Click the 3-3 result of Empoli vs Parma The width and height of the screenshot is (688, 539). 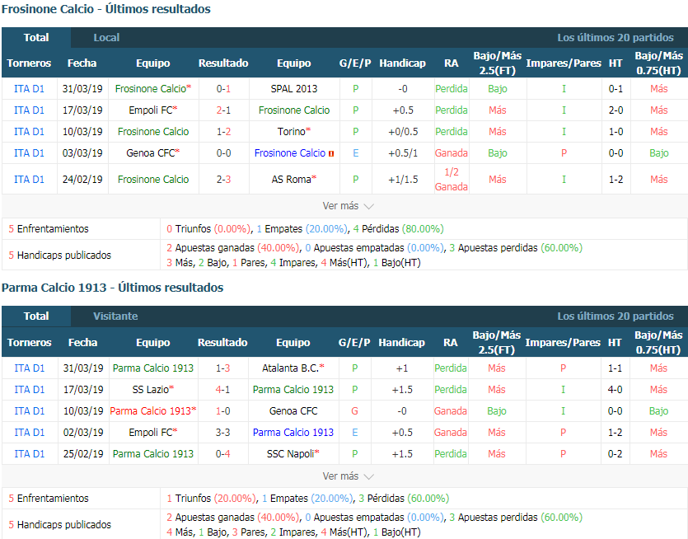(x=223, y=433)
